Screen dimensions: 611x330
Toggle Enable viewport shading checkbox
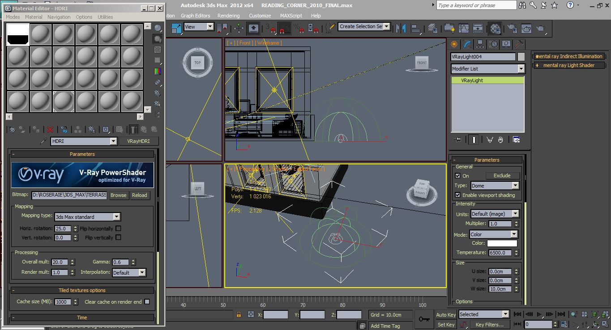click(457, 195)
